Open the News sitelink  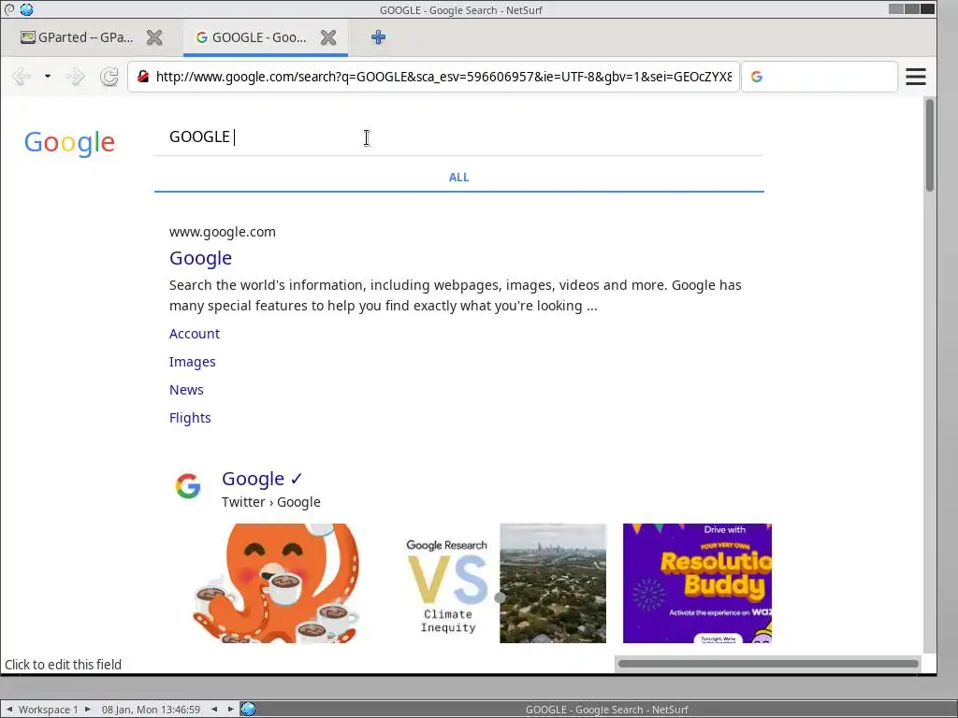pos(186,390)
